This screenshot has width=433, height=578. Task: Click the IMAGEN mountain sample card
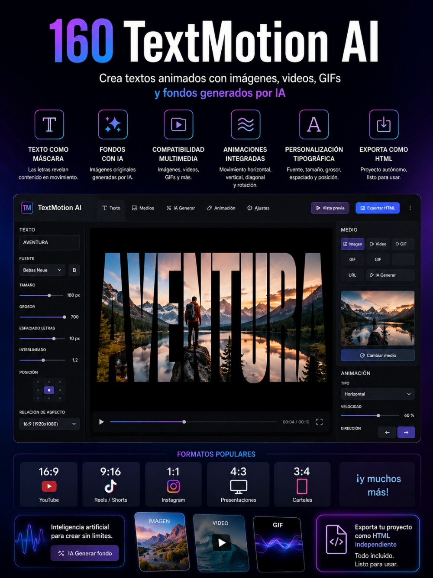(162, 542)
